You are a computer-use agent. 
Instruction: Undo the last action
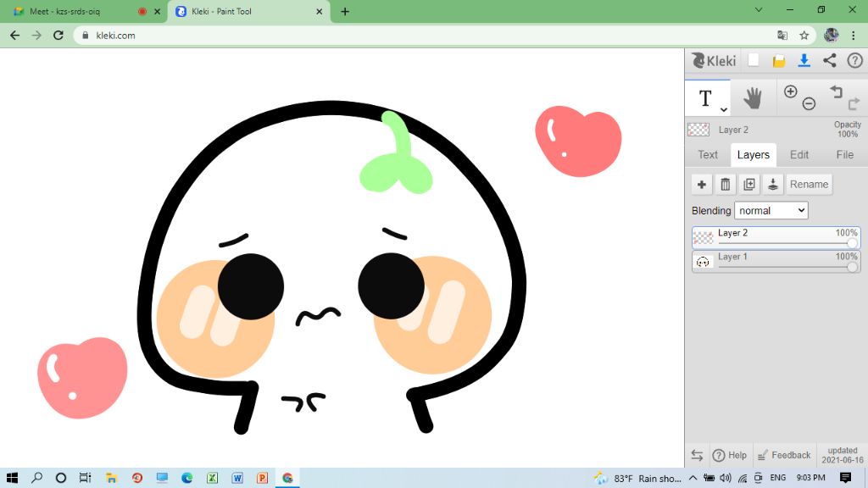point(836,91)
